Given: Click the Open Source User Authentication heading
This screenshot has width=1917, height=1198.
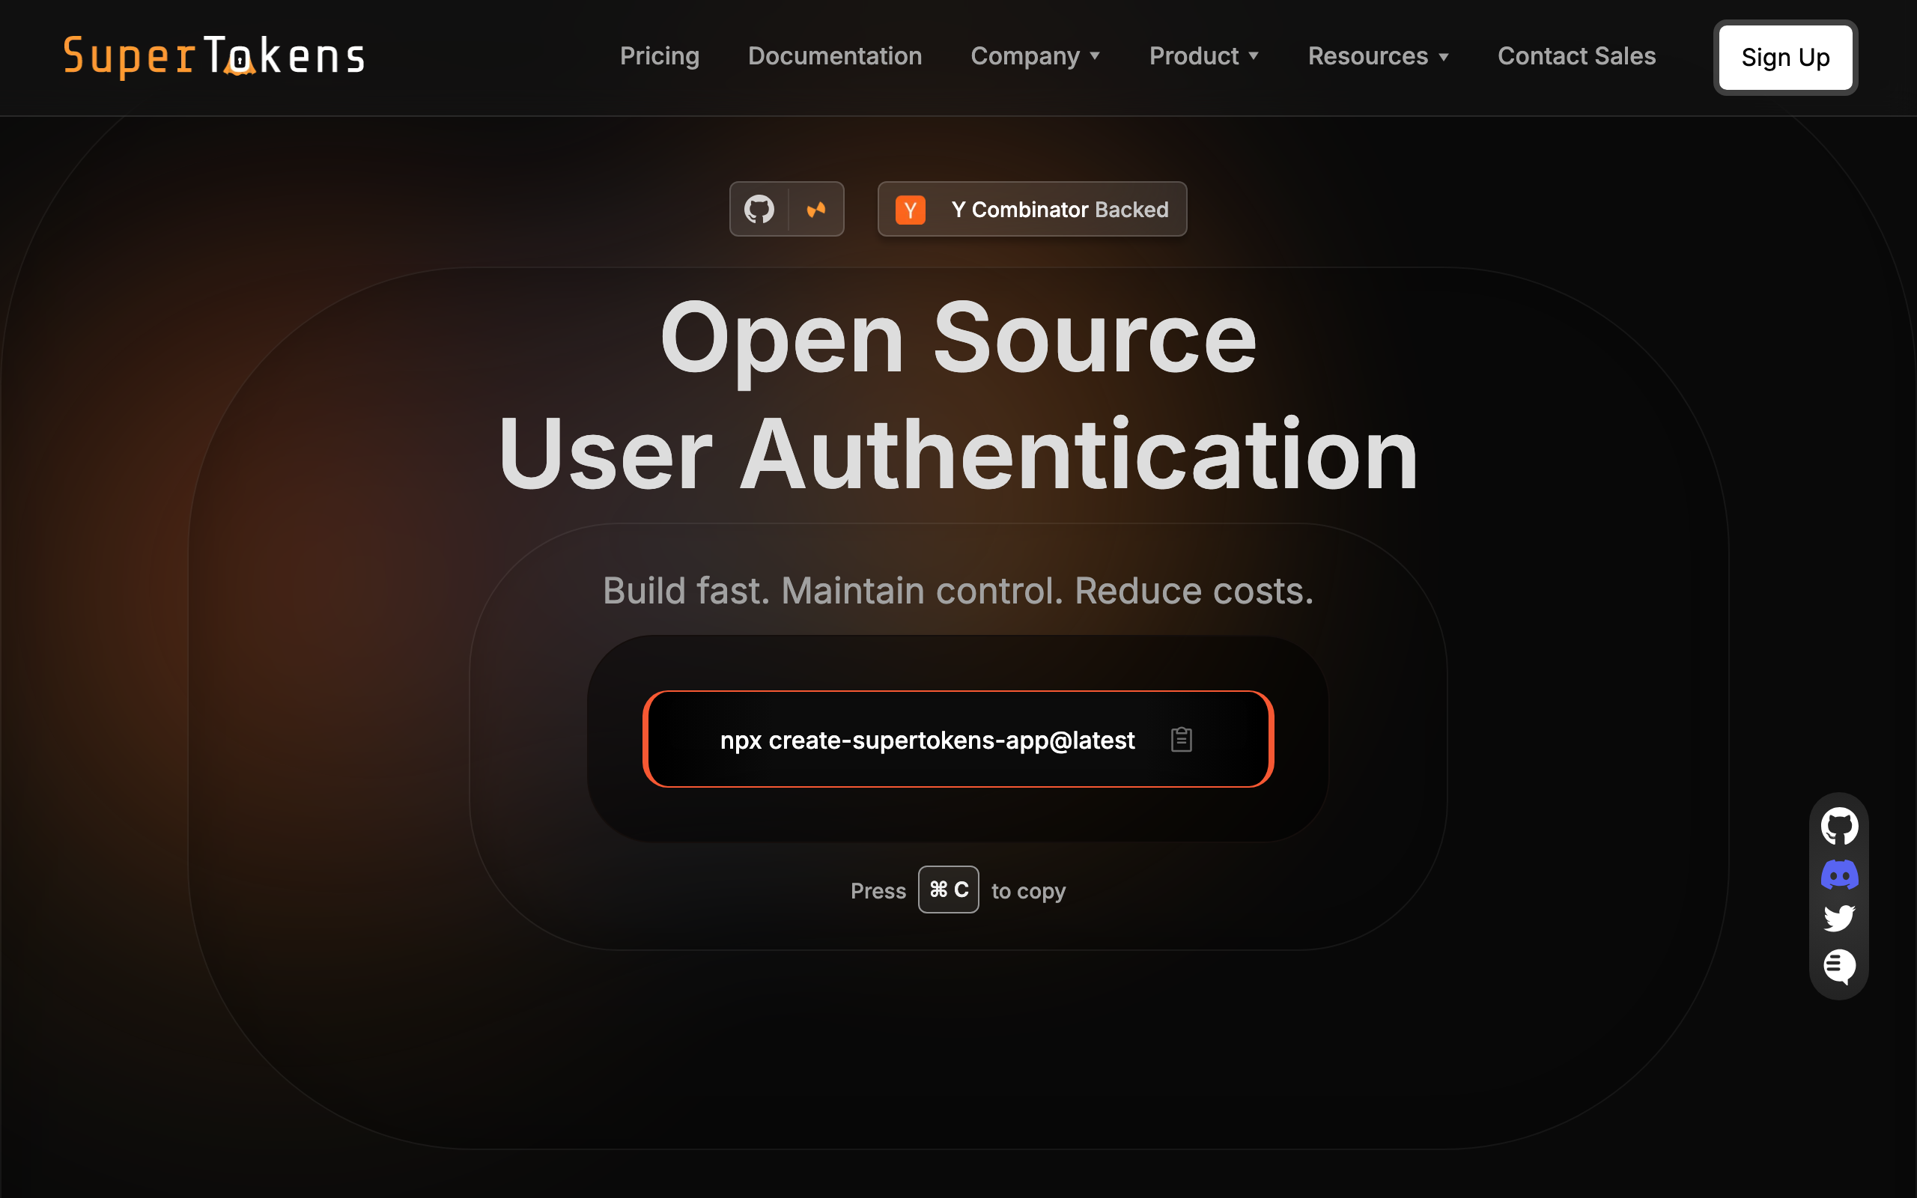Looking at the screenshot, I should pos(958,396).
